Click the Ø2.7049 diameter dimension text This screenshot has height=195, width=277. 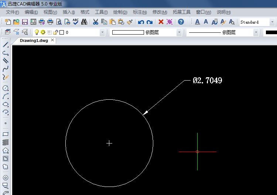[x=207, y=80]
